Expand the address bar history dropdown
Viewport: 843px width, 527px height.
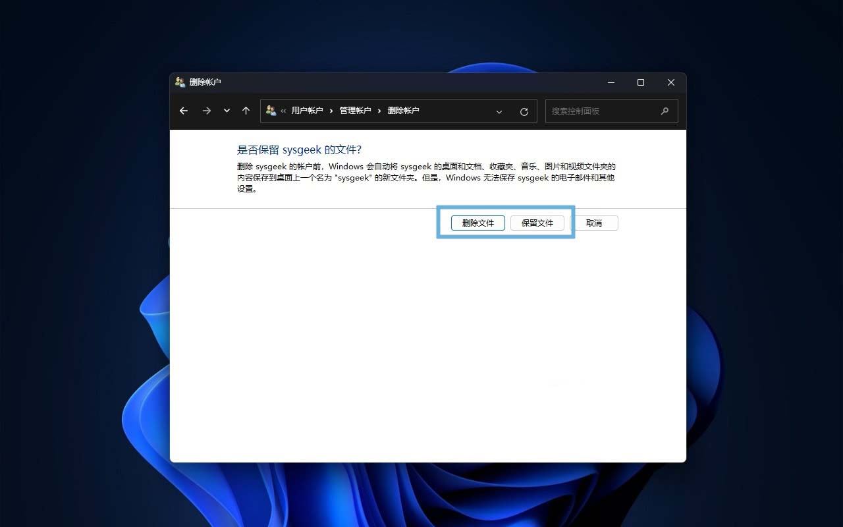click(x=499, y=111)
